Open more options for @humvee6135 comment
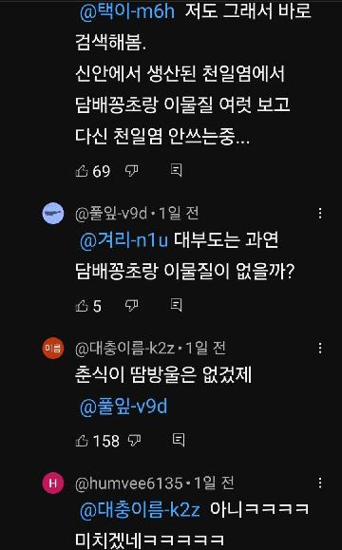Viewport: 342px width, 550px height. tap(320, 483)
